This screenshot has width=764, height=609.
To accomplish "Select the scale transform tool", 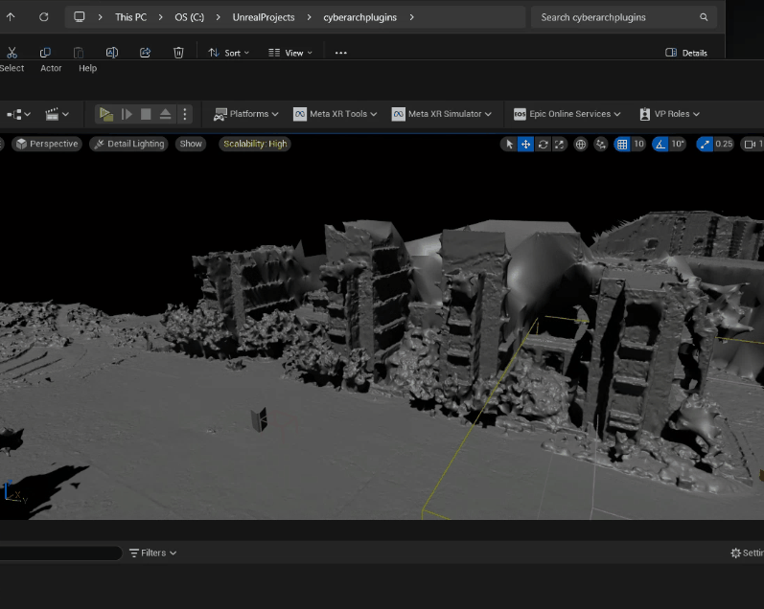I will pyautogui.click(x=560, y=144).
